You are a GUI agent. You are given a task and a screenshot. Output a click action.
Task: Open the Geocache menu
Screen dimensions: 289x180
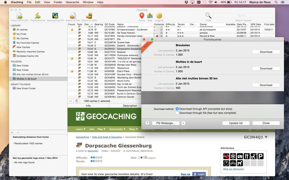73,2
